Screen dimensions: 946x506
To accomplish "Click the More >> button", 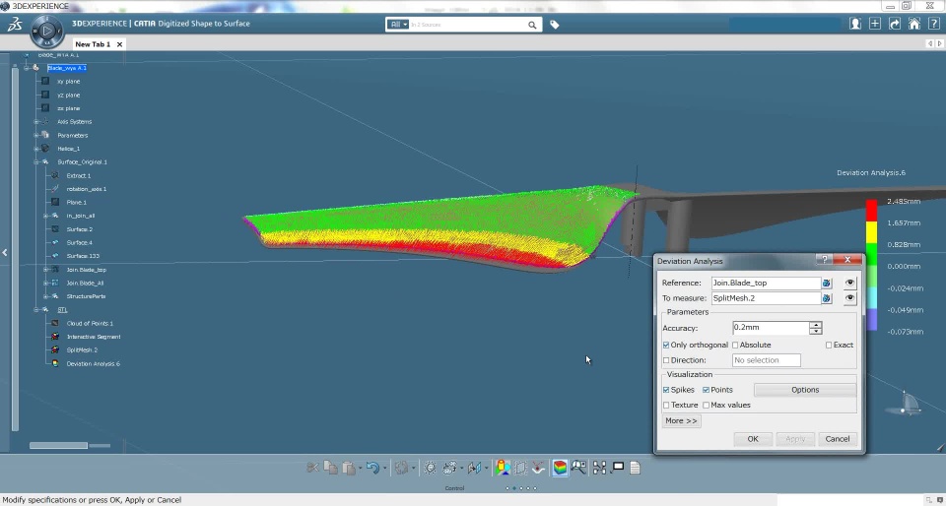I will point(681,421).
